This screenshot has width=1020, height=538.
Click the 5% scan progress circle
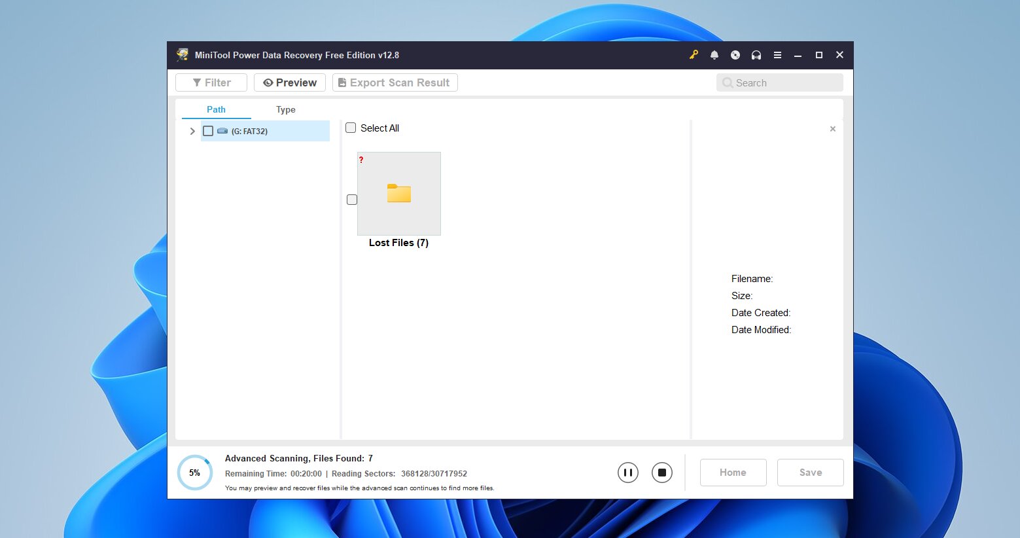195,472
